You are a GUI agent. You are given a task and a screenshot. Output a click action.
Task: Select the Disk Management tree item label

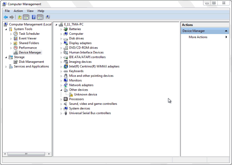coord(31,62)
